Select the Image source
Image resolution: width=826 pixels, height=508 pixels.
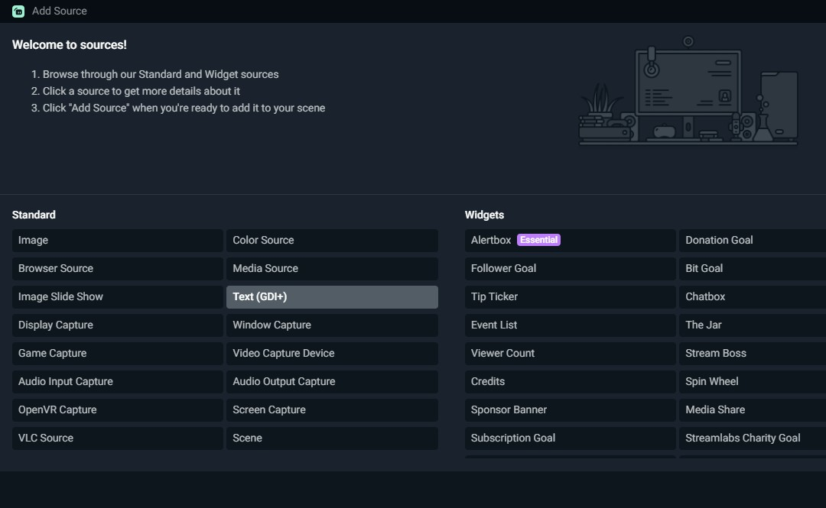117,240
